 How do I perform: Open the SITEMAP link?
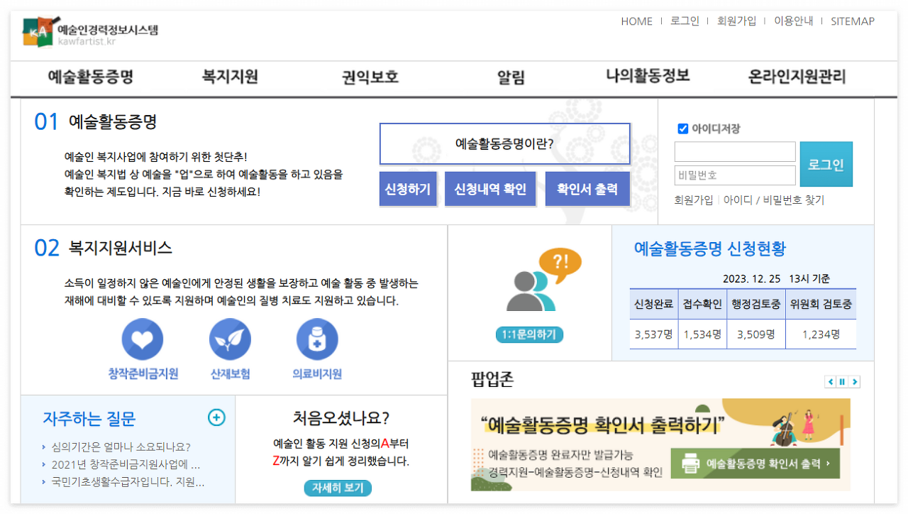pyautogui.click(x=853, y=21)
